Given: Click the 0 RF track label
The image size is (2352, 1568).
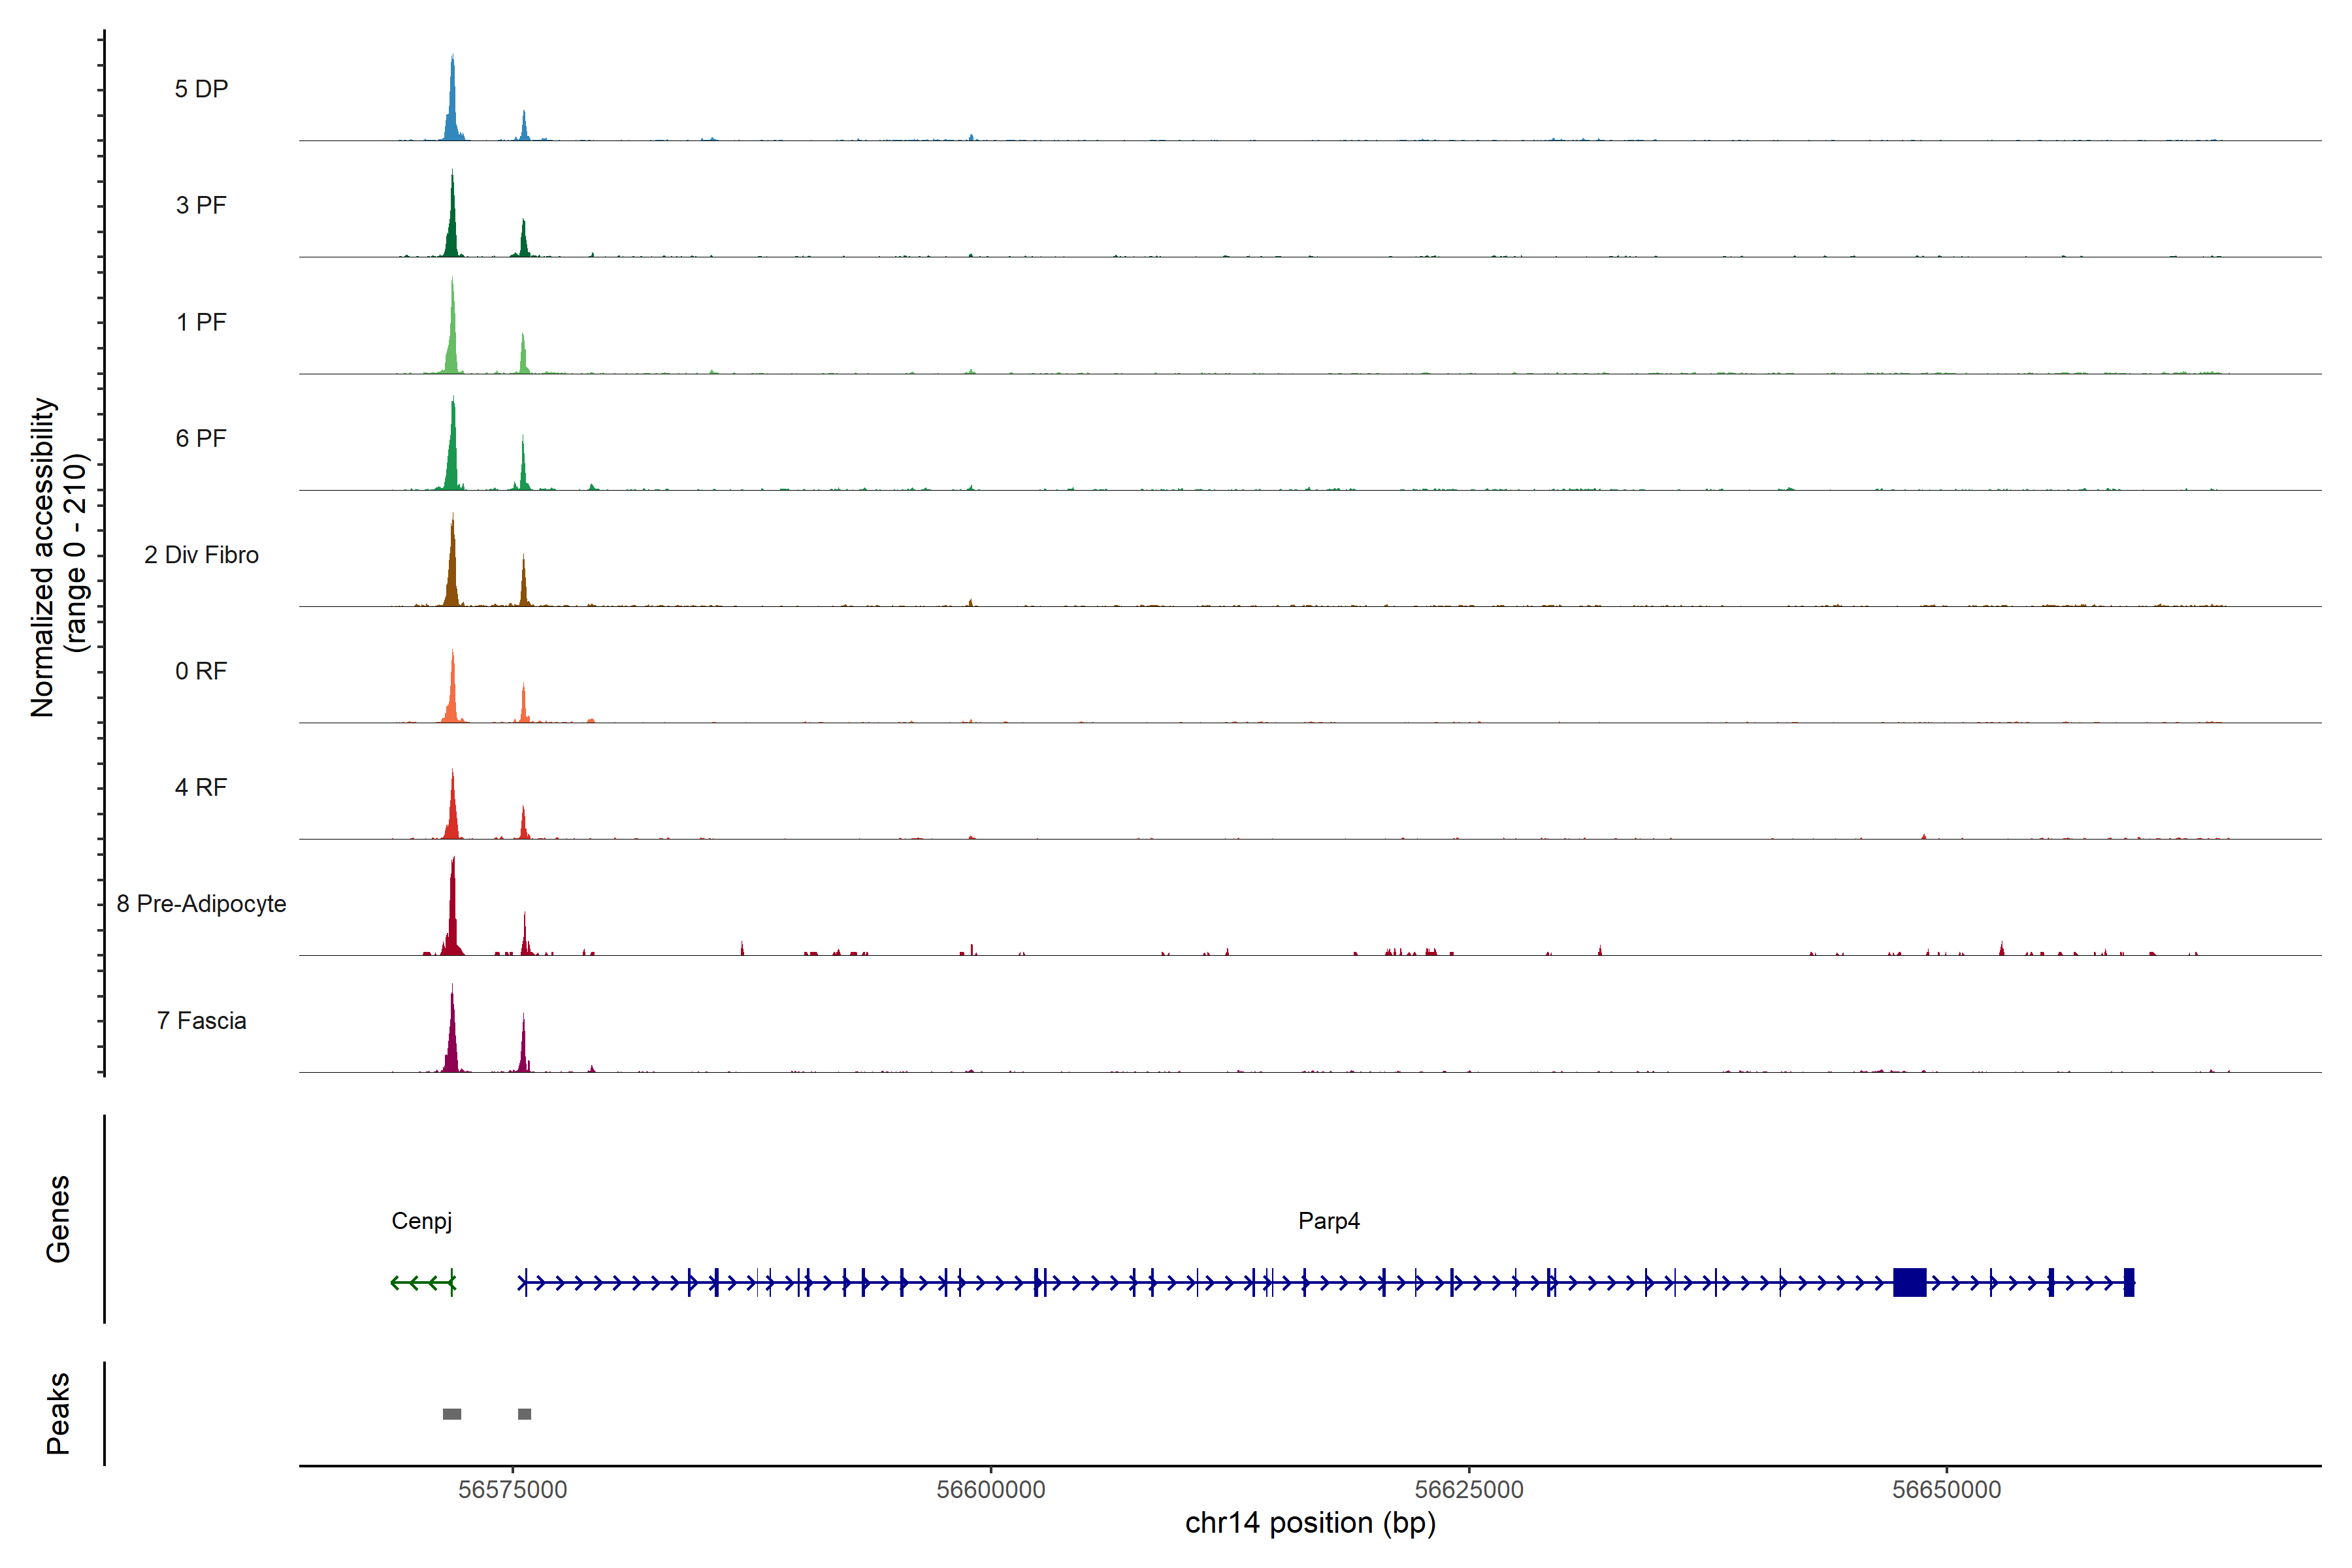Looking at the screenshot, I should [201, 671].
